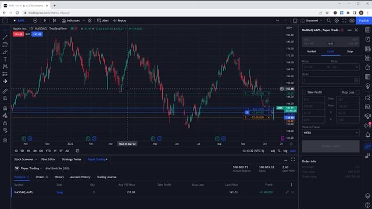The height and width of the screenshot is (209, 372).
Task: Open the alerts clock icon in sidebar
Action: click(367, 39)
